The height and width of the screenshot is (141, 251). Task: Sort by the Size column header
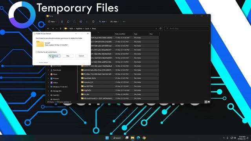point(154,34)
